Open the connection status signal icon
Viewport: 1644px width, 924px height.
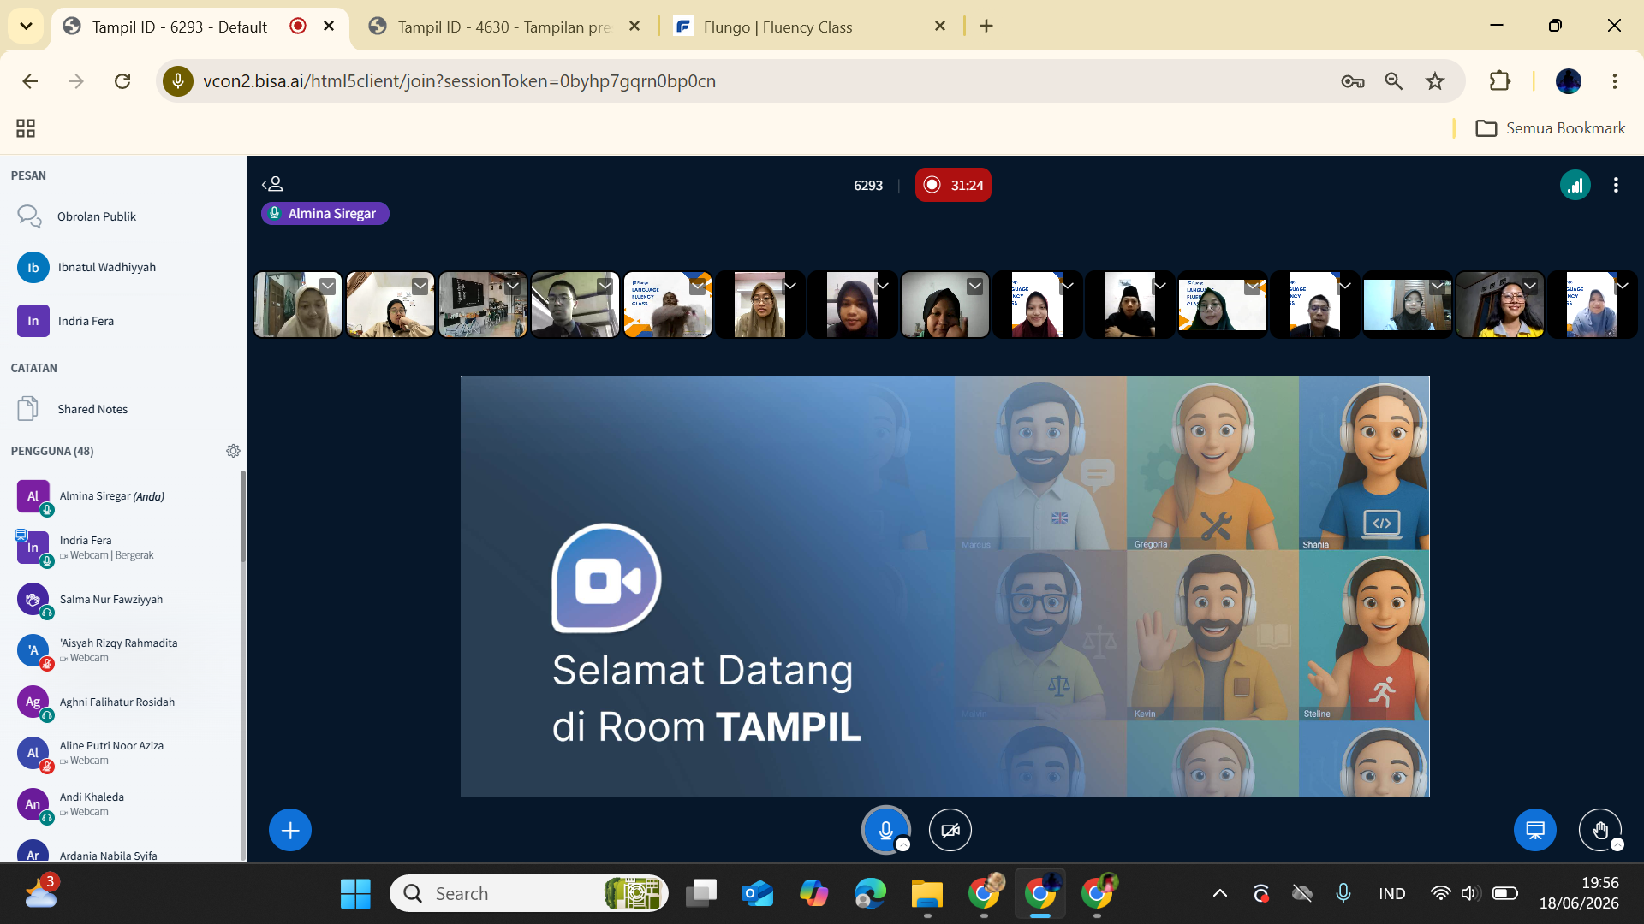click(1575, 185)
